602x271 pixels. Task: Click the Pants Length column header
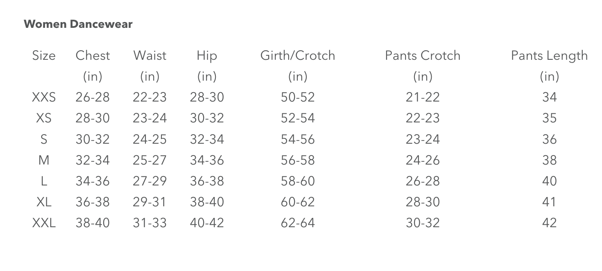549,56
